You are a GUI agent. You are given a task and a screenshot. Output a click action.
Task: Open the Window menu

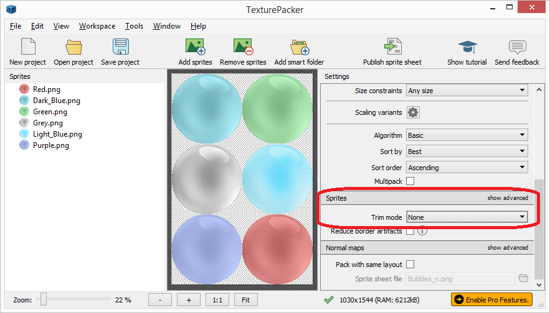click(166, 26)
